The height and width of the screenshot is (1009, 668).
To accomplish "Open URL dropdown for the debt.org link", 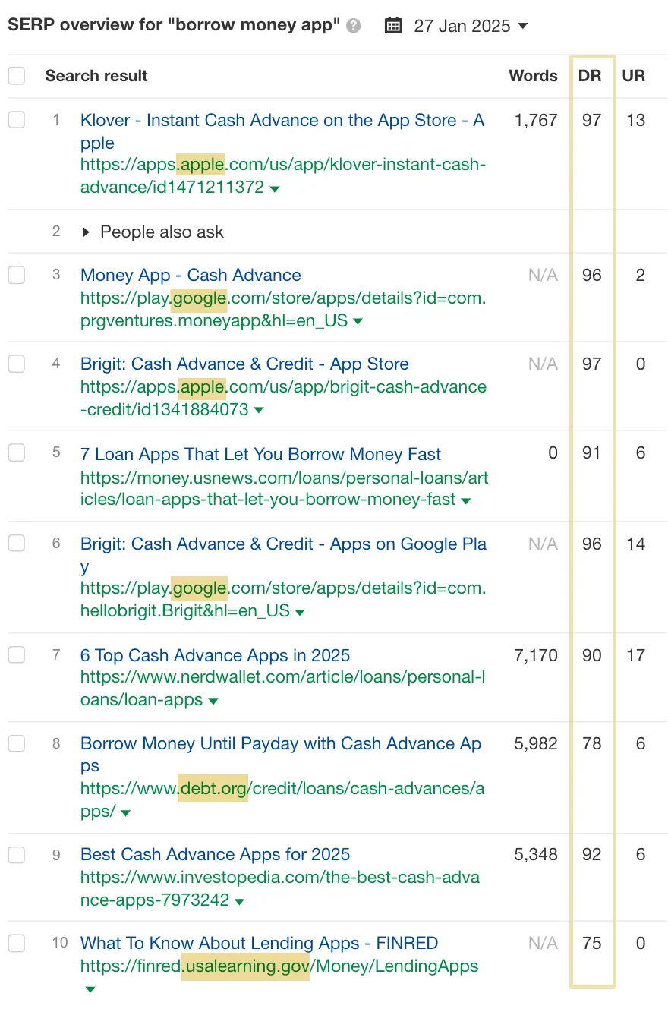I will 125,813.
